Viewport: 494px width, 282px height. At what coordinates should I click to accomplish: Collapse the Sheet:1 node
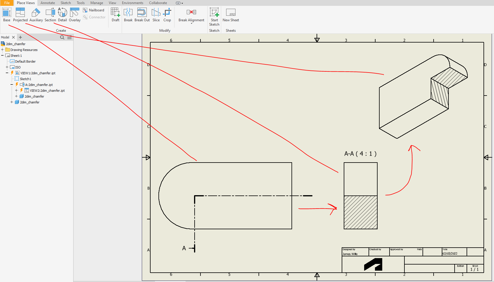tap(2, 55)
